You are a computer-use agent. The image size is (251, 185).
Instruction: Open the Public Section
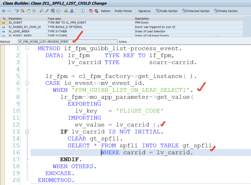167,11
